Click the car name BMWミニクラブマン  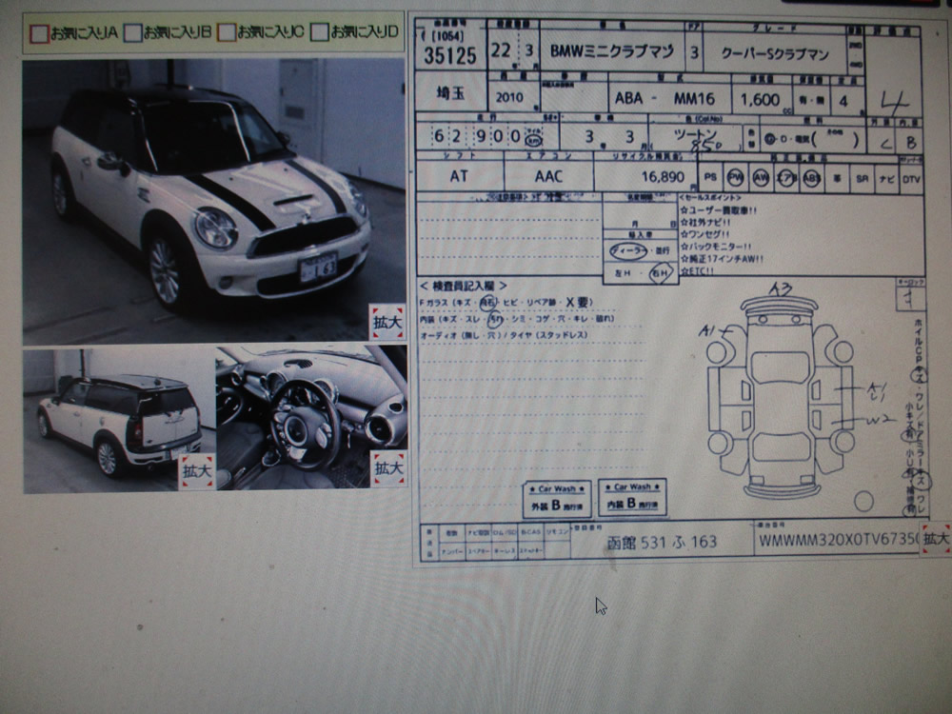point(612,51)
